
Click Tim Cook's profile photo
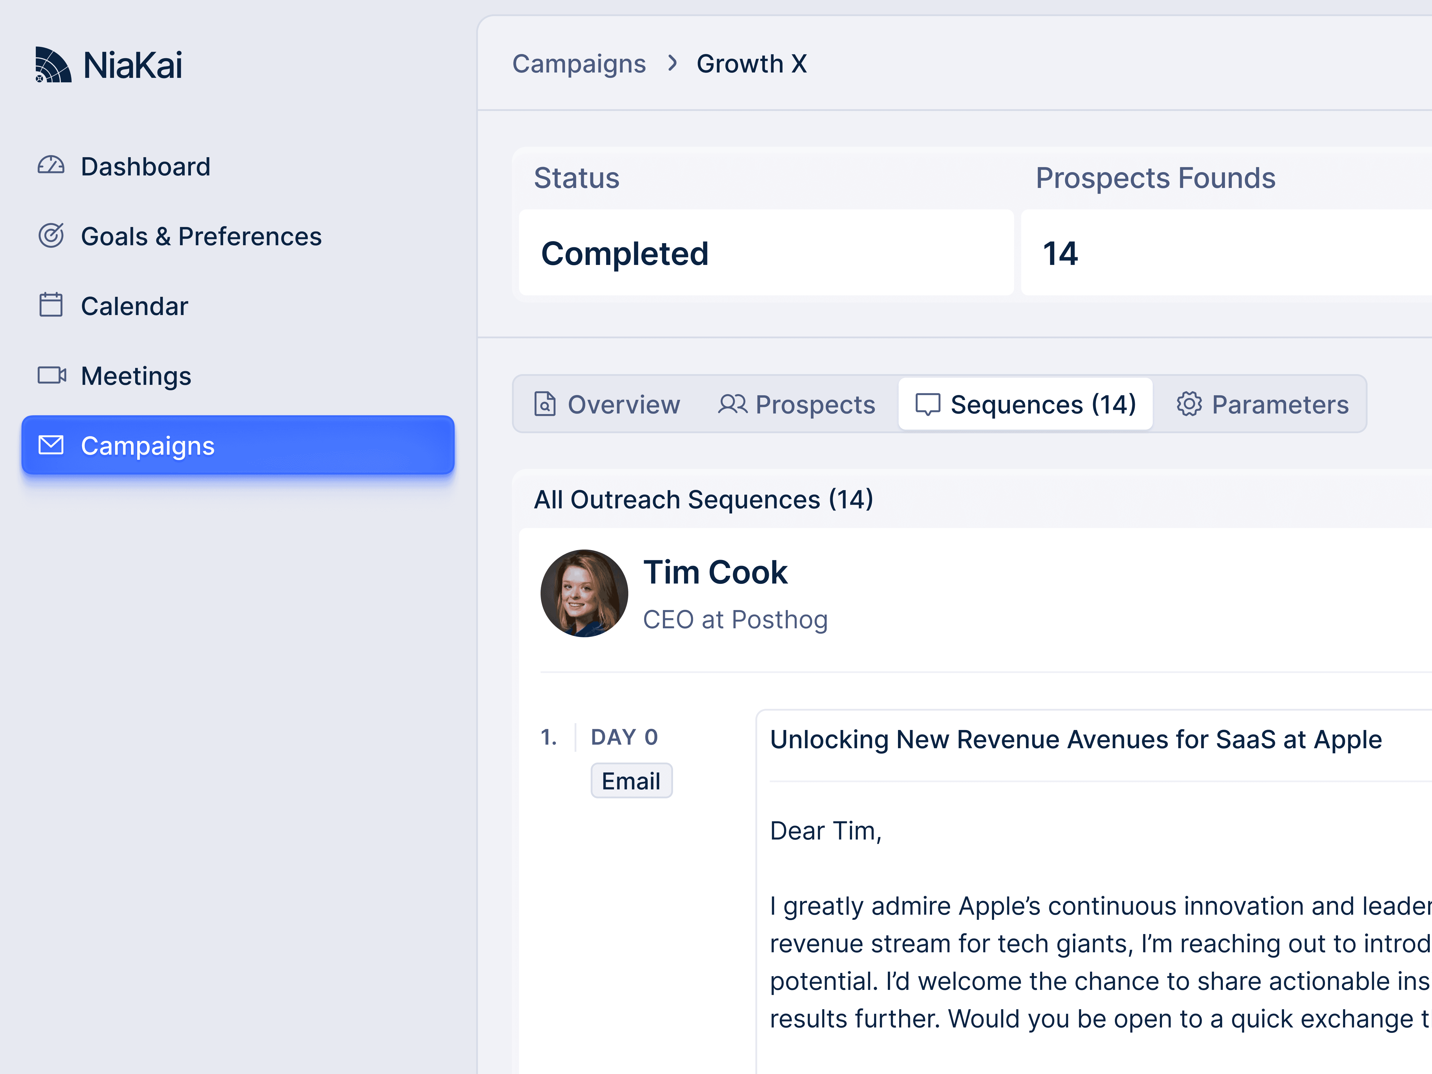[584, 593]
